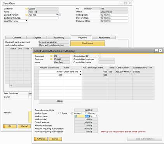Click the Owner field in Sales Order
Screen dimensions: 164x144
(x=30, y=97)
